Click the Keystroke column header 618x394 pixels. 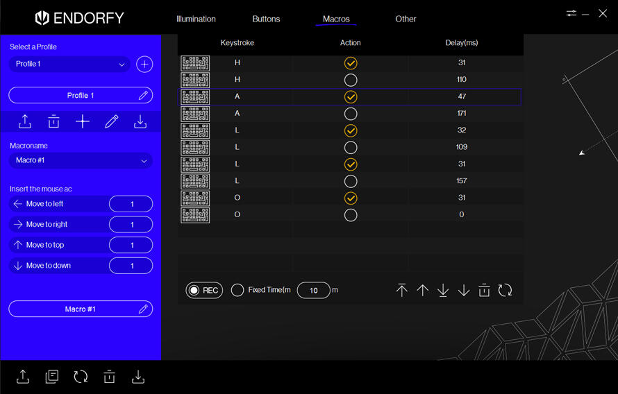(x=237, y=42)
